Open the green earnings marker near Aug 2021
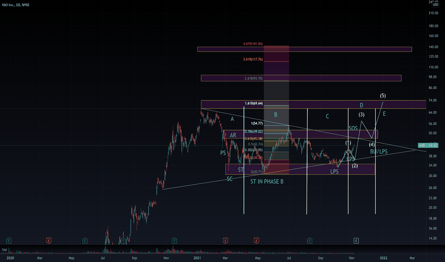 309,241
